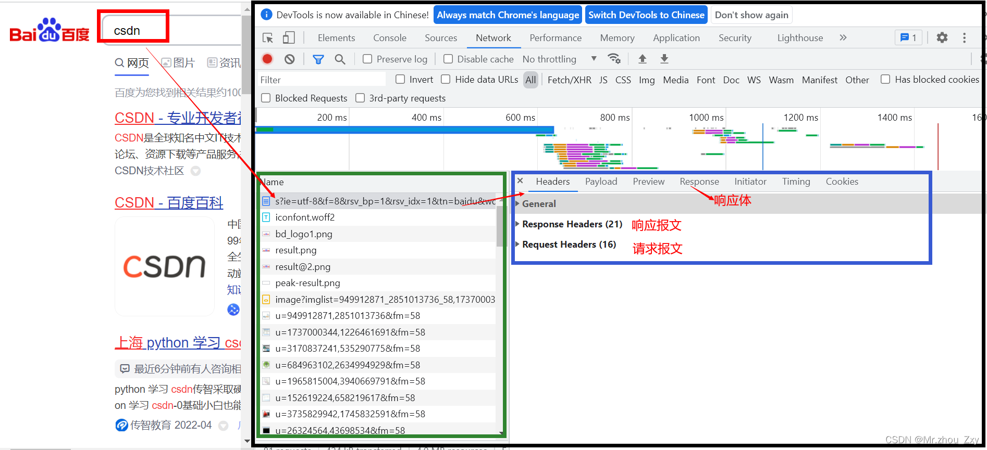Clear the network log icon
Viewport: 987px width, 450px height.
(290, 59)
